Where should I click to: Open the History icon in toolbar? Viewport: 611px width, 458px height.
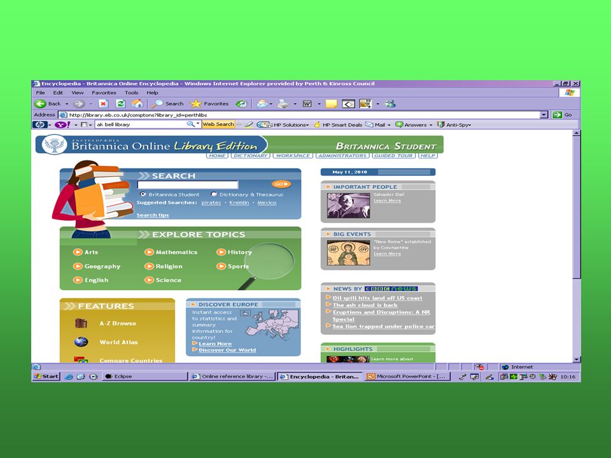(242, 104)
